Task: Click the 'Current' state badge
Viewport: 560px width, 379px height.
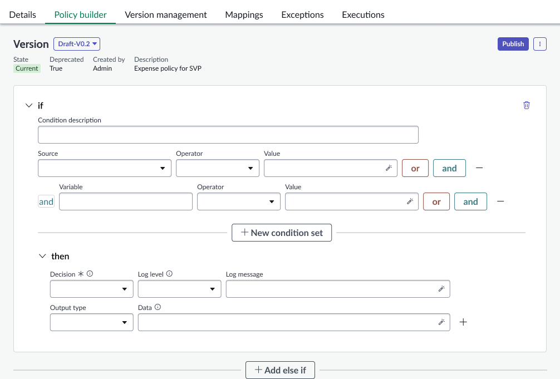Action: coord(27,68)
